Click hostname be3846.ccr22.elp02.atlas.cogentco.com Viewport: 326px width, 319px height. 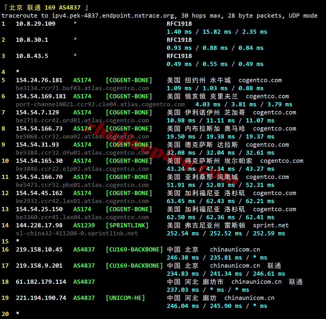[x=82, y=169]
